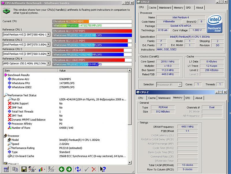Click the red X icon beside NUMA Support
The image size is (231, 174).
[x=10, y=103]
